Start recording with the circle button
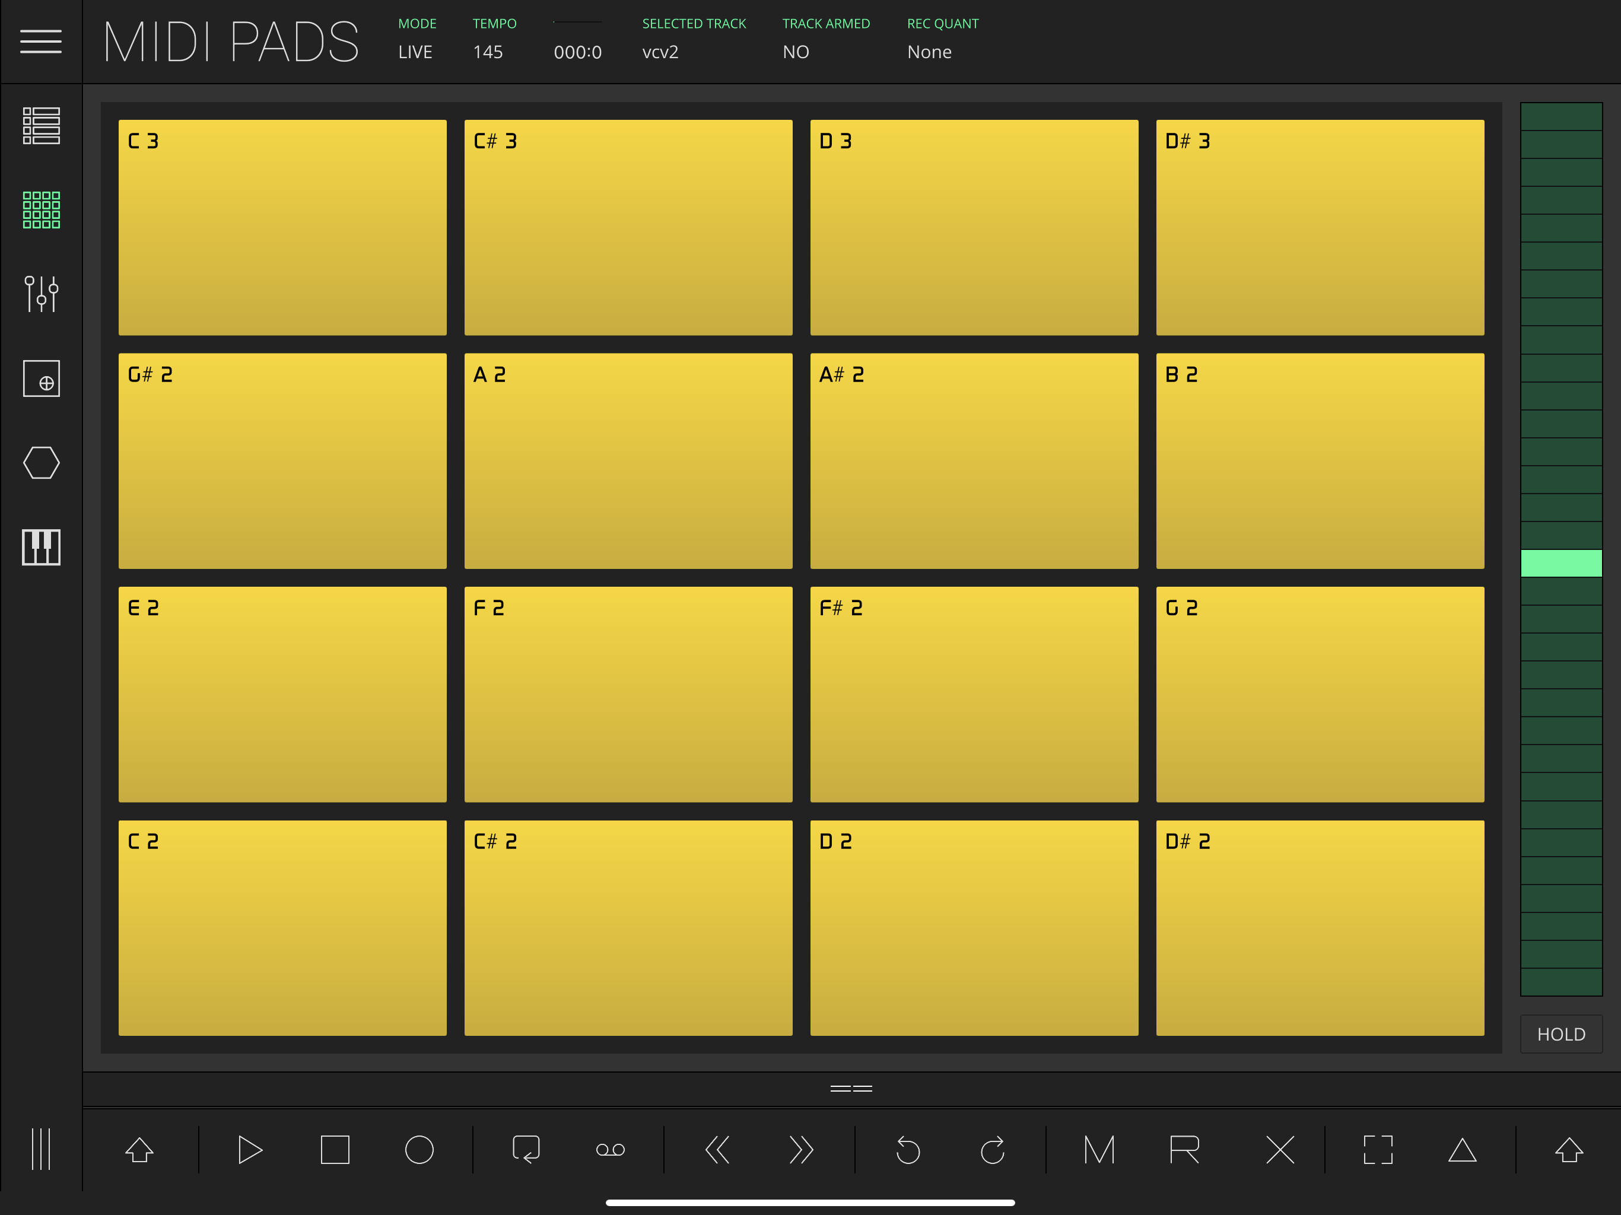The height and width of the screenshot is (1215, 1621). (419, 1150)
